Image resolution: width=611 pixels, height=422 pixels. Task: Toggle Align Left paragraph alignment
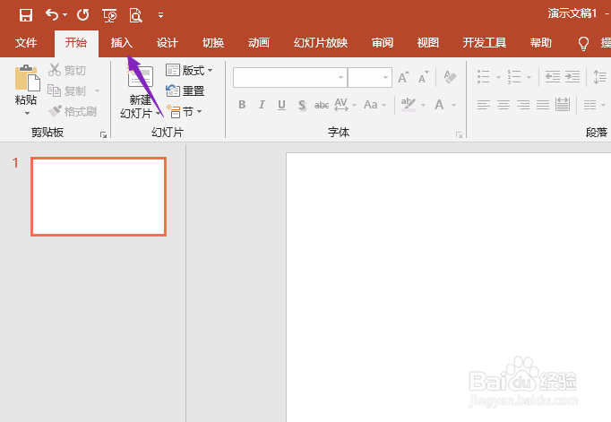point(484,105)
